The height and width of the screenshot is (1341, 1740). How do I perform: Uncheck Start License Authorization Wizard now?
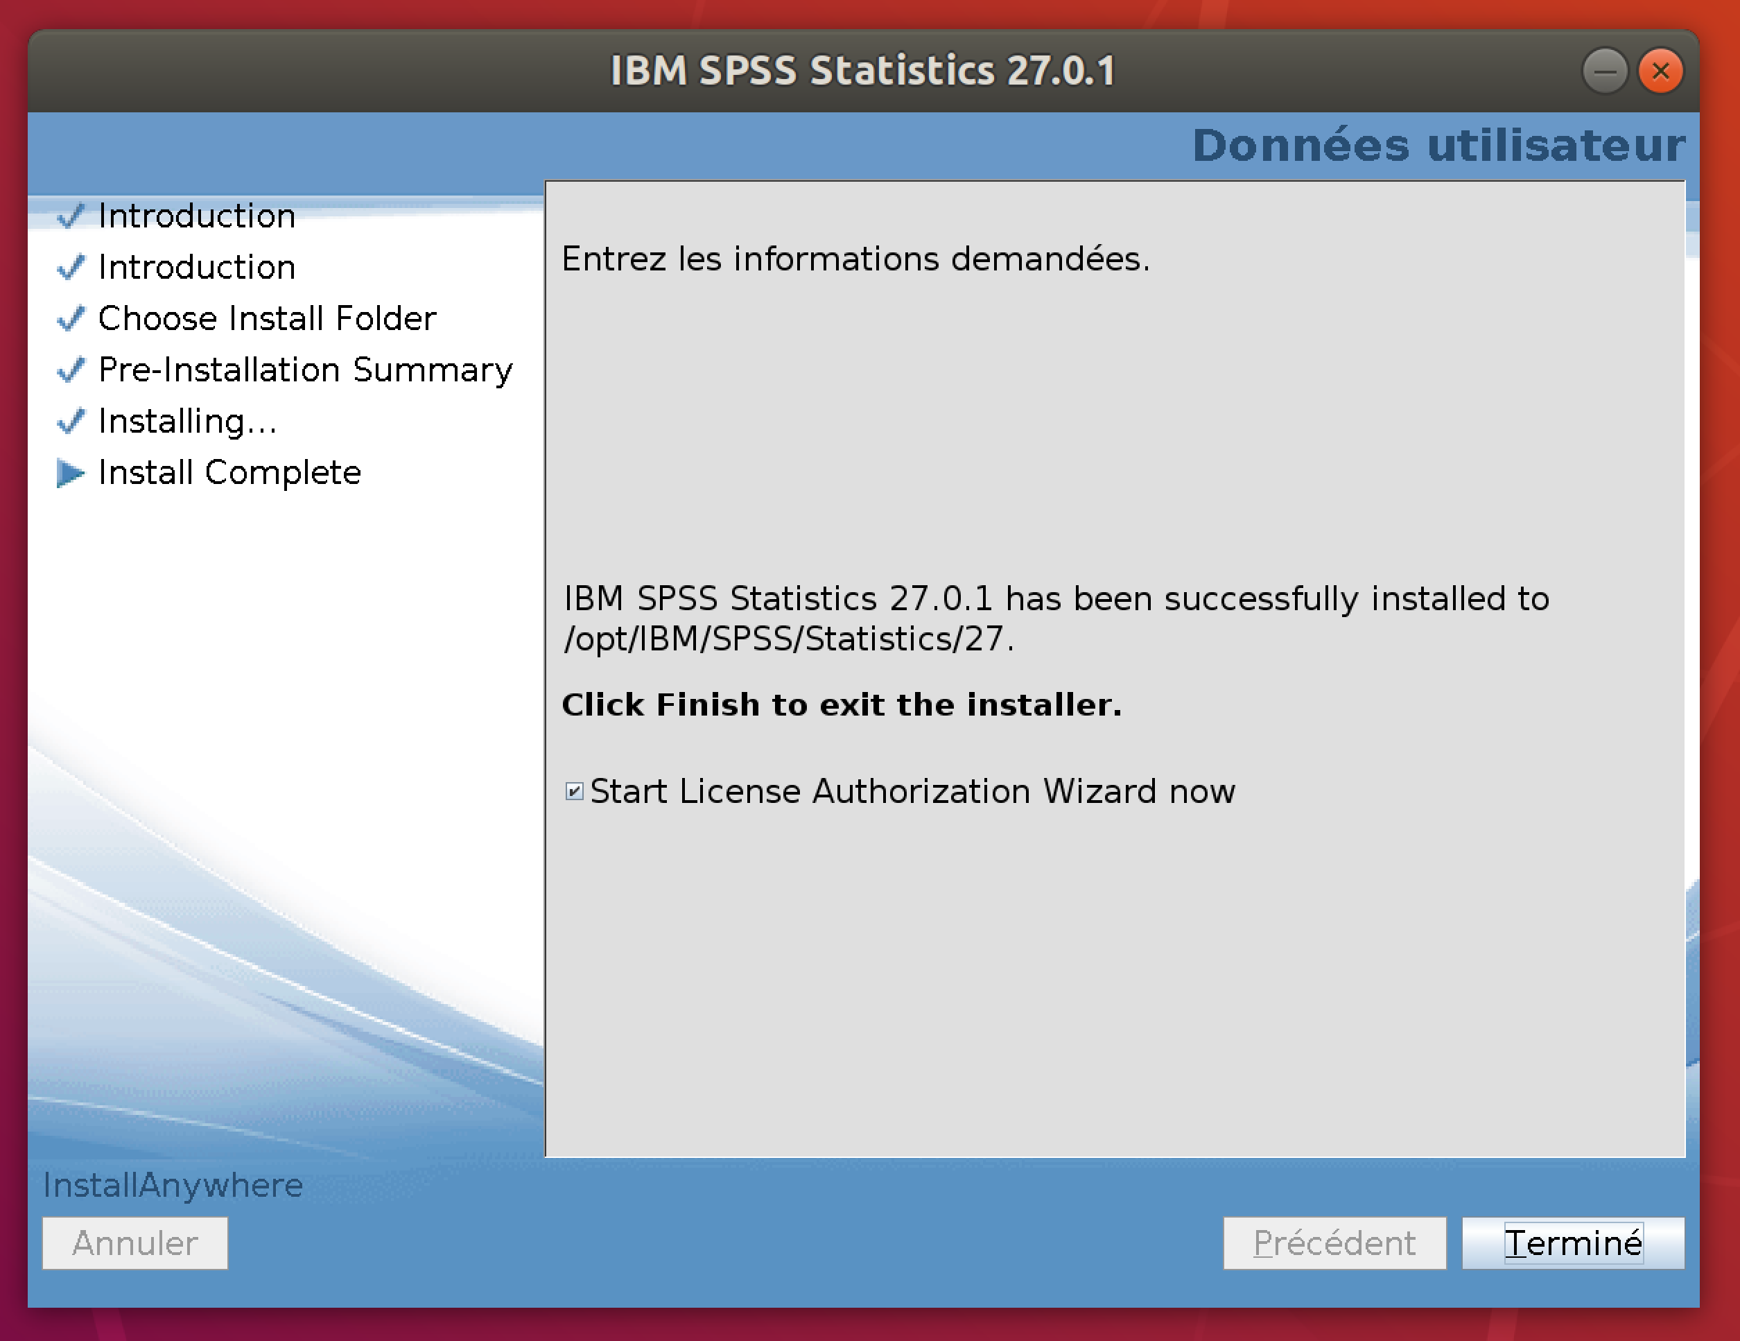click(x=575, y=791)
